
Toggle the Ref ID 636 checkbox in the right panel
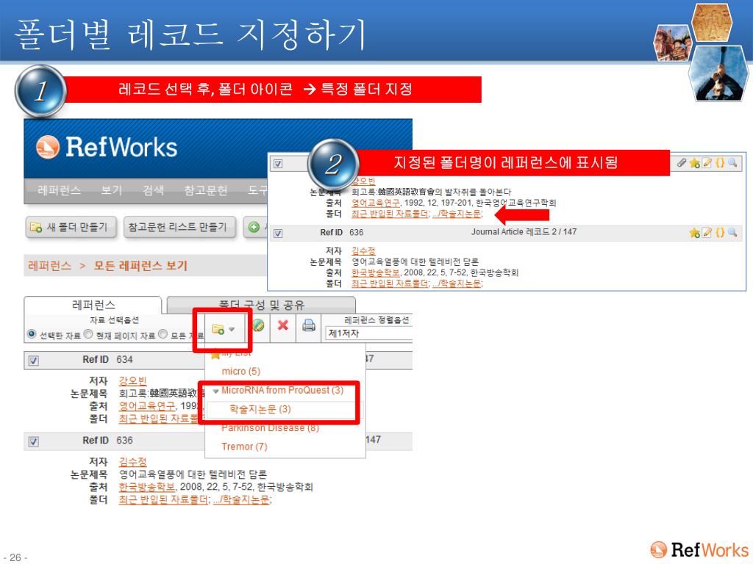pos(277,234)
